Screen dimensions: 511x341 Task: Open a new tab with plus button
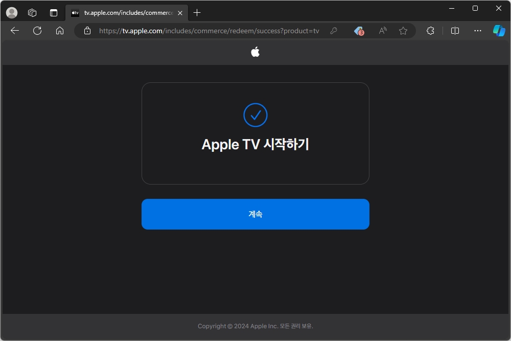(x=197, y=13)
